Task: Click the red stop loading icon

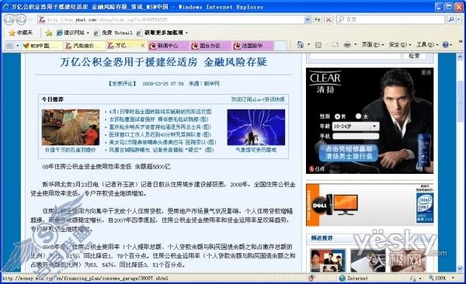Action: (x=329, y=19)
